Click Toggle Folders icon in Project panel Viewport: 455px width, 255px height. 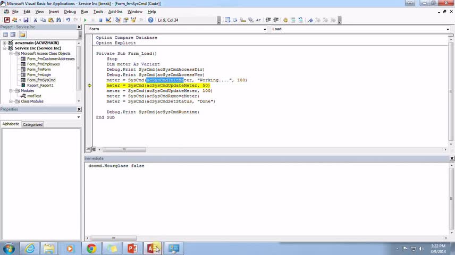(22, 35)
